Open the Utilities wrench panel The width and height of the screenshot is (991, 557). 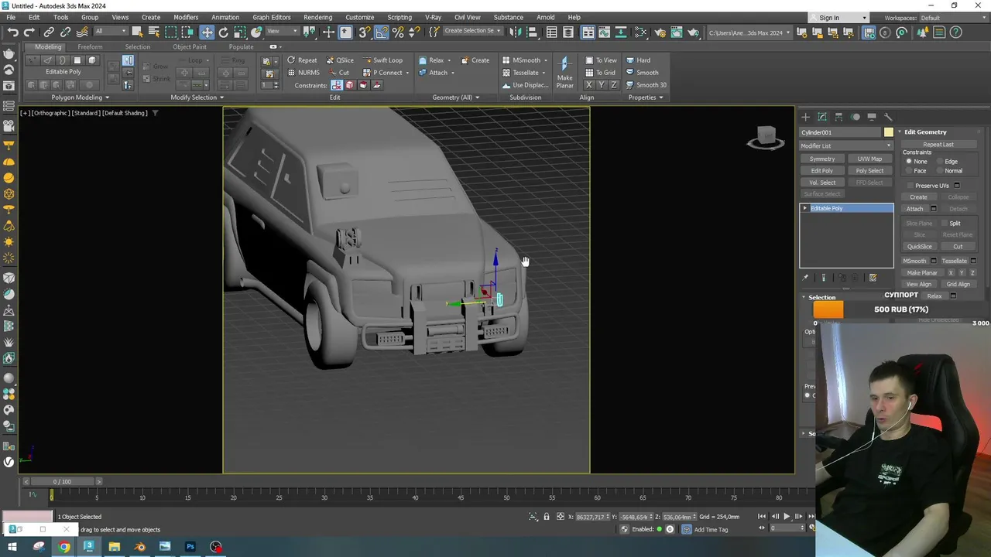click(x=888, y=117)
